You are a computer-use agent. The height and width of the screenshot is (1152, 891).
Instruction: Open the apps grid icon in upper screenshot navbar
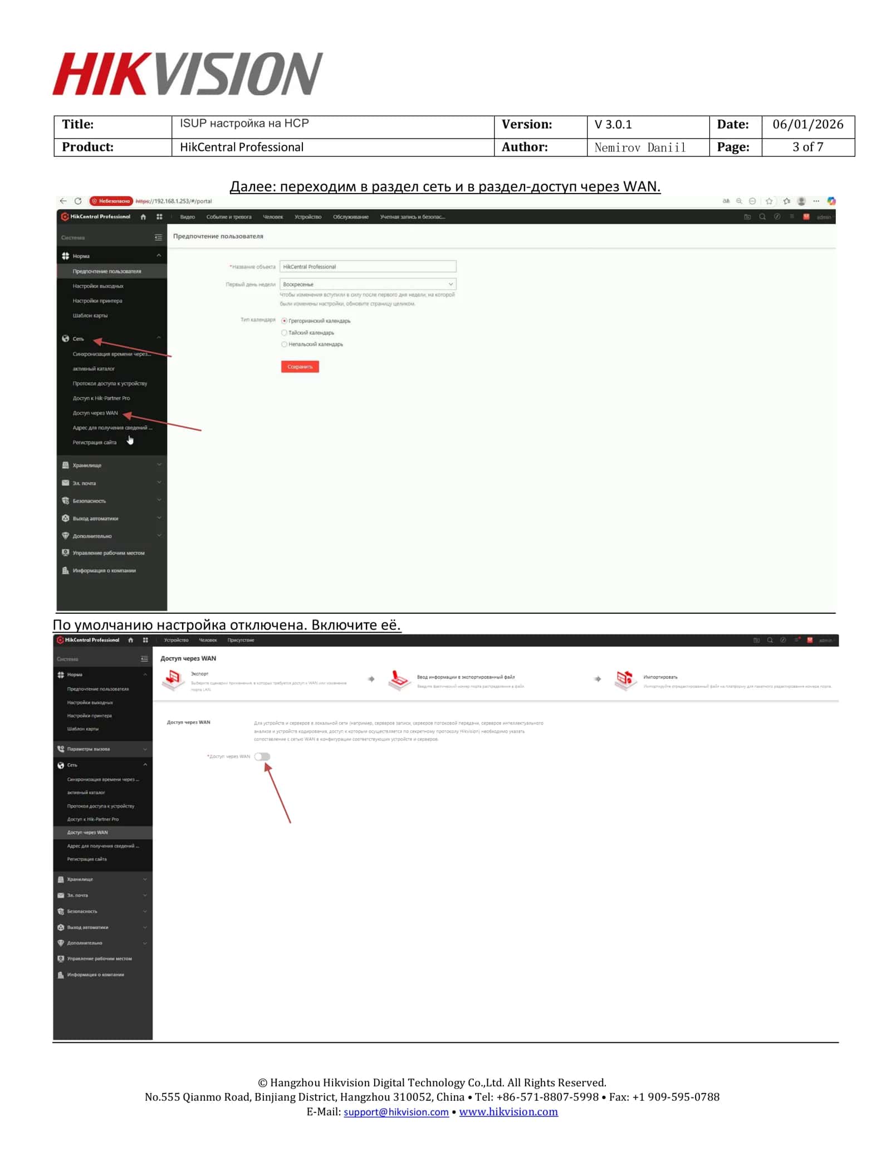(x=159, y=217)
